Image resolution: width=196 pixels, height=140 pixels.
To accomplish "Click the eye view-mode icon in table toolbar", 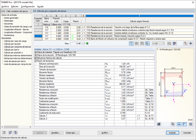I will 191,43.
